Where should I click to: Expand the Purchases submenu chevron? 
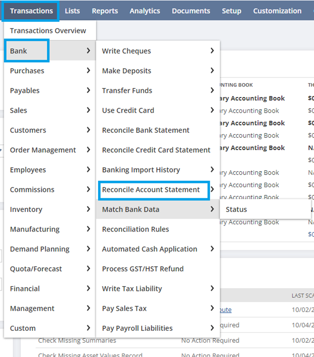tap(88, 71)
